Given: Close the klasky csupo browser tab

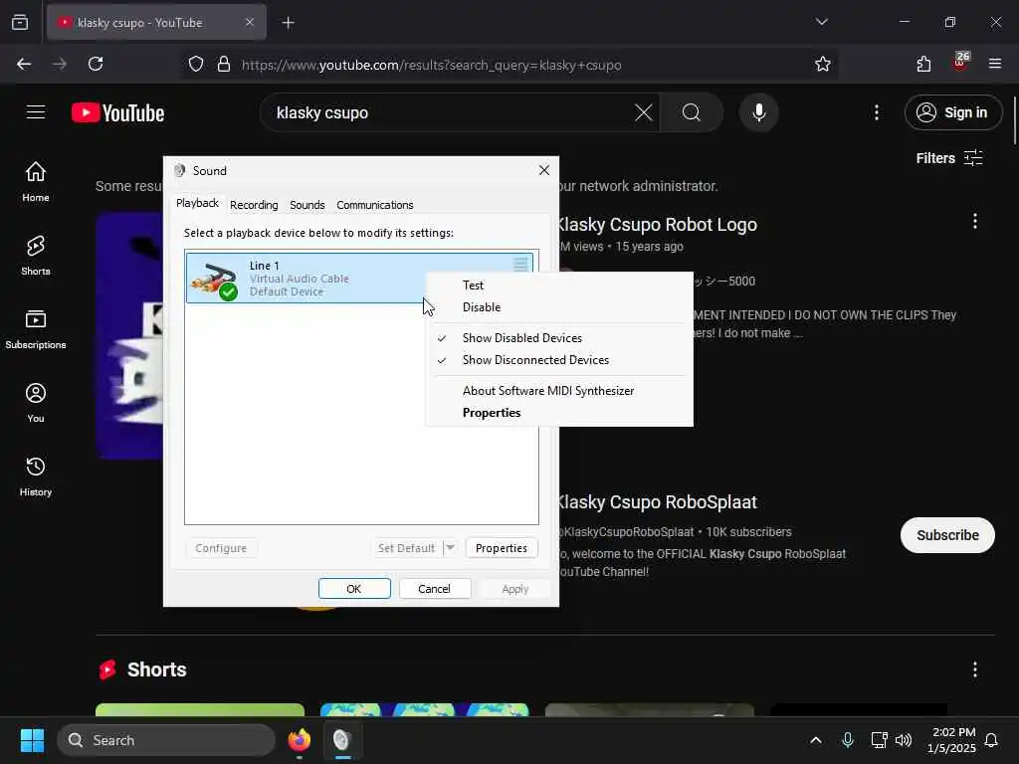Looking at the screenshot, I should click(250, 22).
